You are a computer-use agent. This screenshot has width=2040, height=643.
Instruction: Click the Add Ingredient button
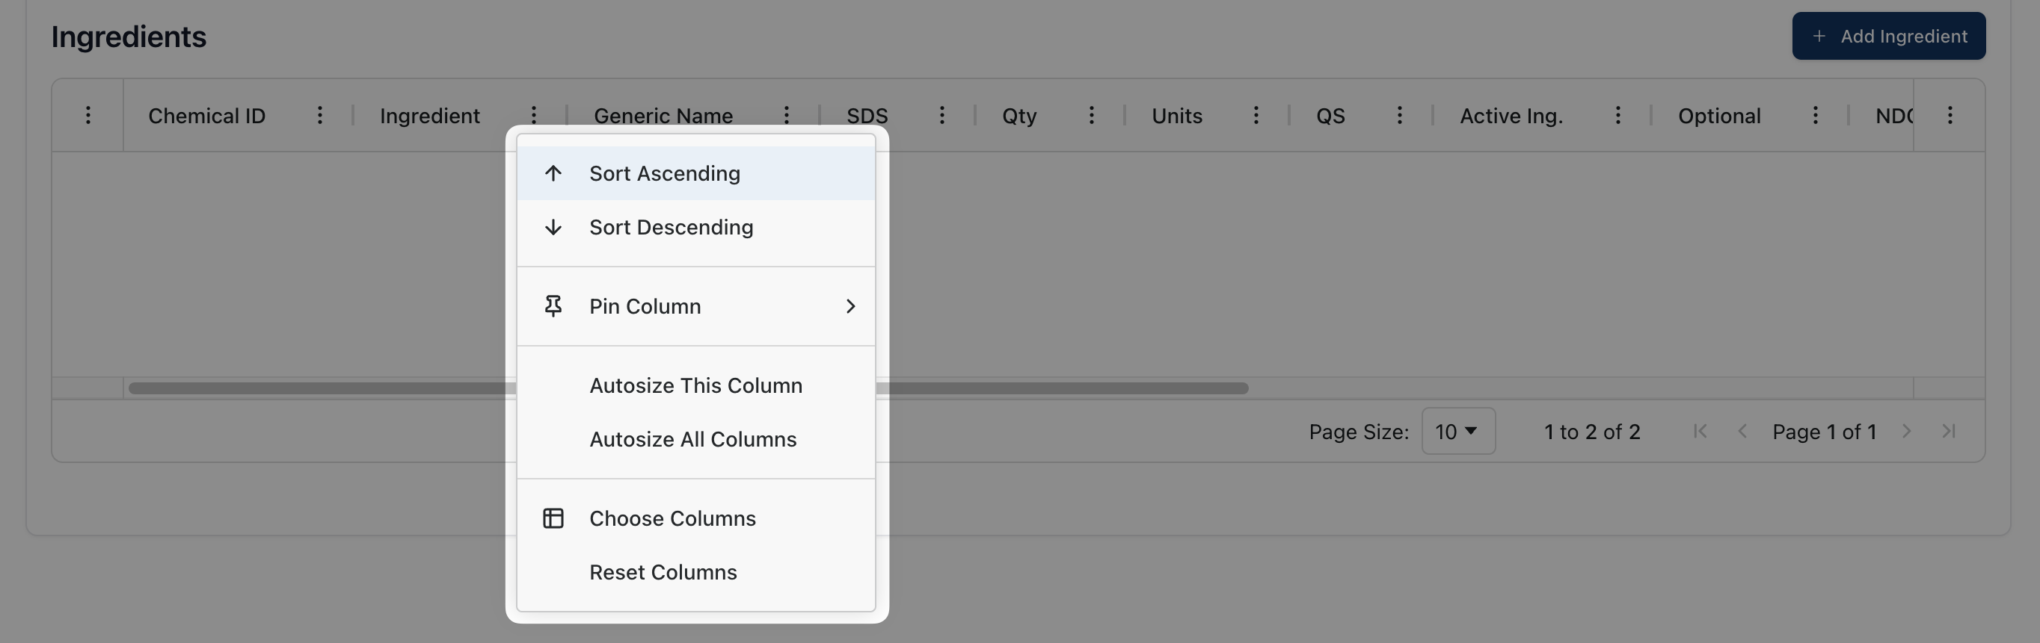1889,37
